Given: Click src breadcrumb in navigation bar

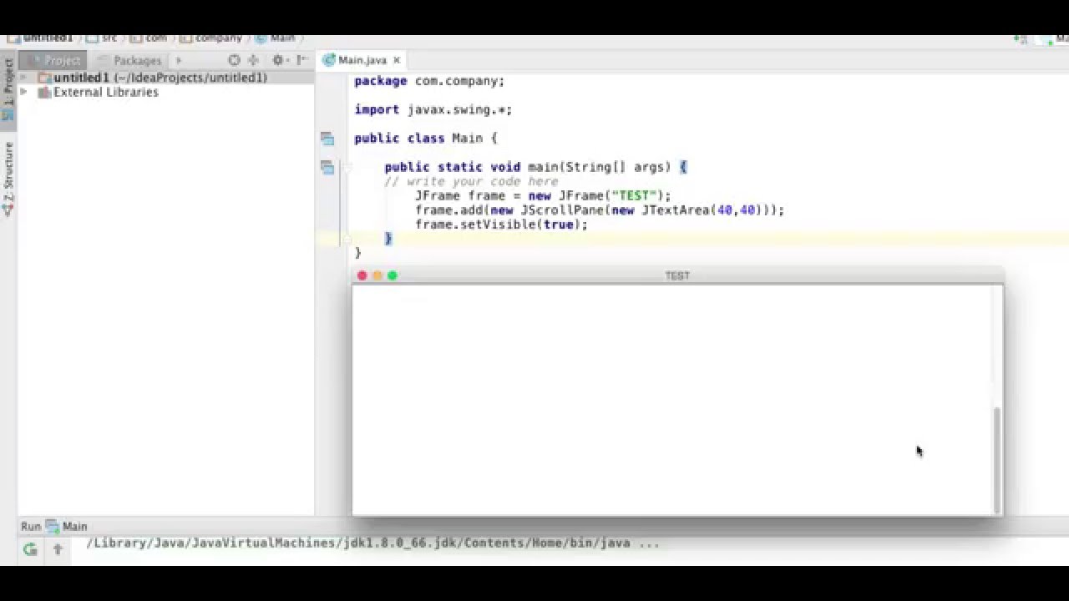Looking at the screenshot, I should (103, 38).
